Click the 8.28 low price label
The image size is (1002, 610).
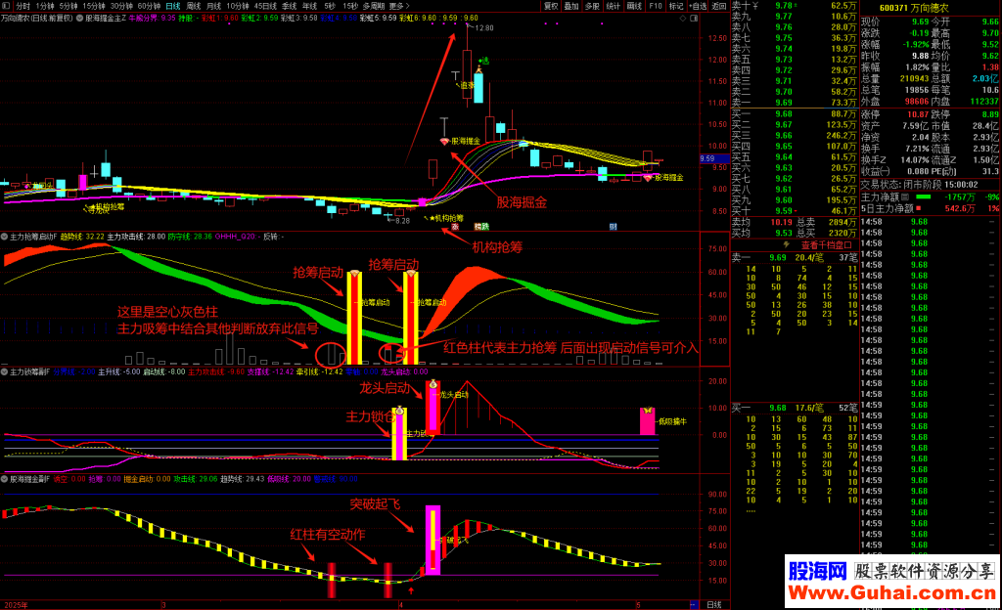402,221
